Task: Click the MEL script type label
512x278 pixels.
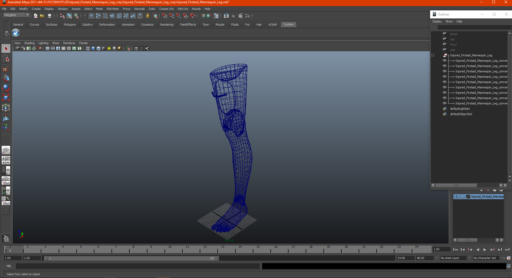Action: click(x=9, y=266)
